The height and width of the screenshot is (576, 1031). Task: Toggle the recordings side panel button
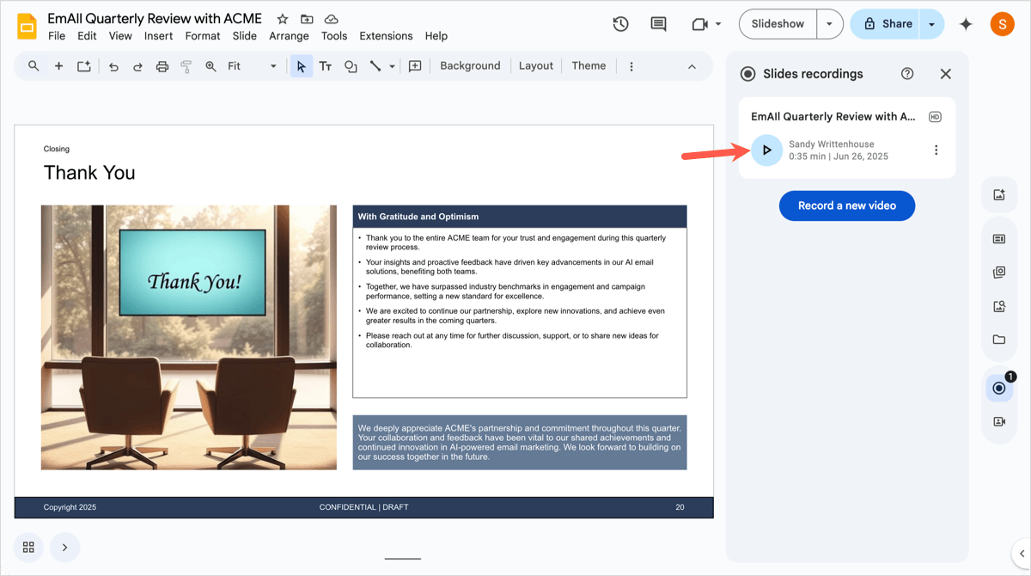click(x=998, y=389)
